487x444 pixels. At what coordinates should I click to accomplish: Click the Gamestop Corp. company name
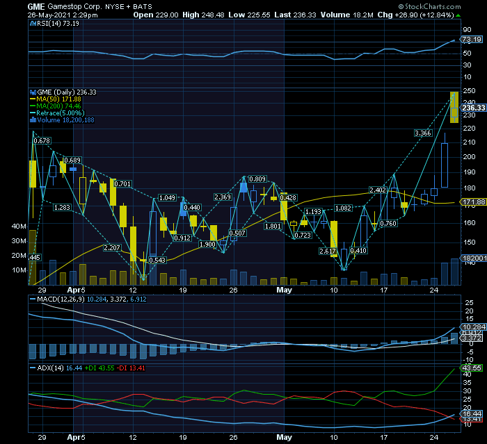click(x=74, y=6)
